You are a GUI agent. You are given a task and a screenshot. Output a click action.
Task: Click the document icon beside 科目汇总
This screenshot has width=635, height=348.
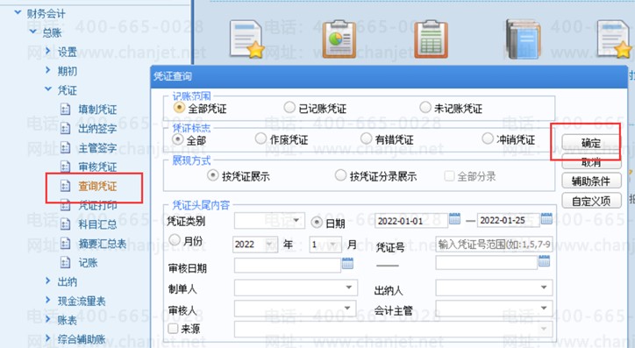pyautogui.click(x=65, y=224)
